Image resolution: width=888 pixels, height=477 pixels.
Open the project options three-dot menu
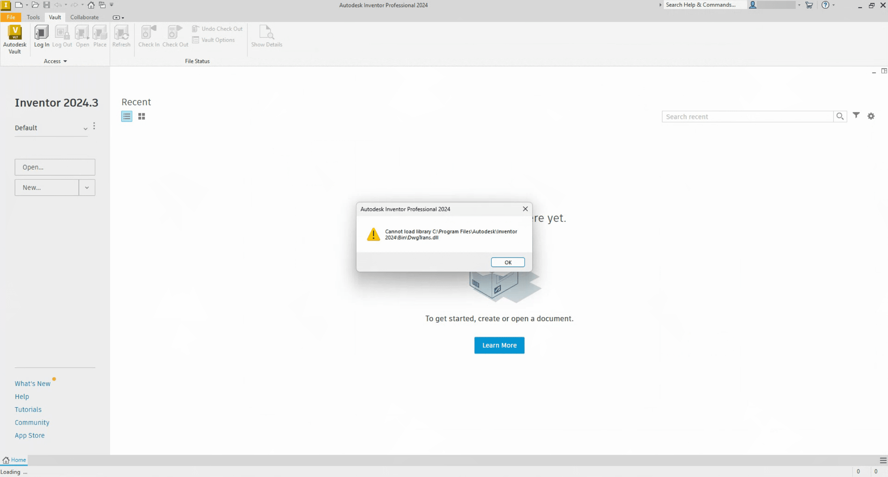[94, 126]
